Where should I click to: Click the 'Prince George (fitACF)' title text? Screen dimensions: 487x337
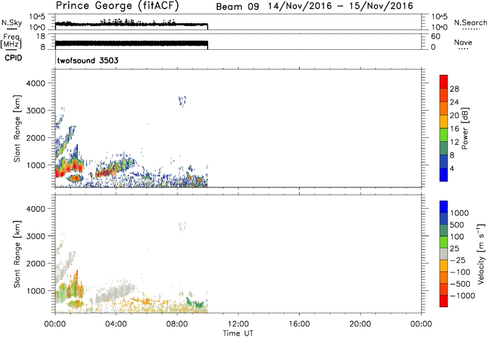[117, 6]
